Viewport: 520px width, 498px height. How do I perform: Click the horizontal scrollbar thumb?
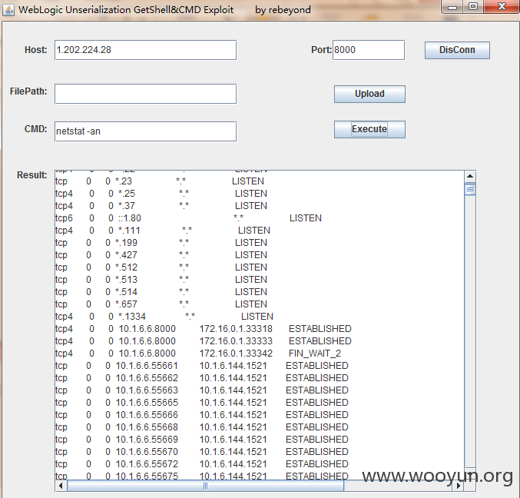pos(205,486)
